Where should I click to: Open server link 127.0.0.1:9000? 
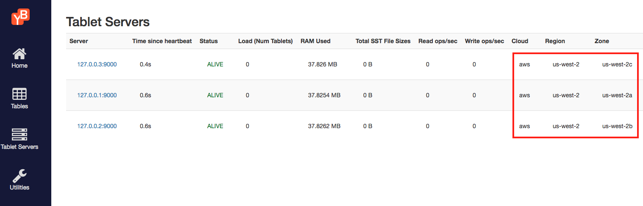click(x=97, y=95)
